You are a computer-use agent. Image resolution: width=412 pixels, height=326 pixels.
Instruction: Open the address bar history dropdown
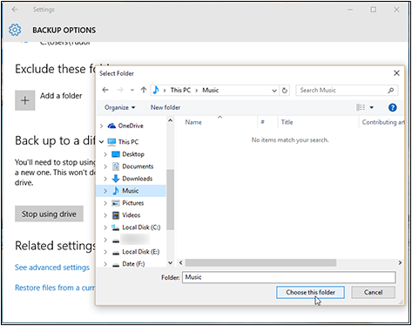click(274, 91)
